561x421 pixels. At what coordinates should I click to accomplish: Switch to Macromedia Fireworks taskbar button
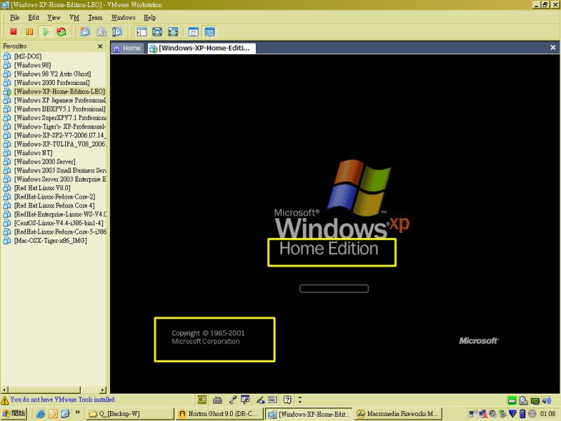click(x=398, y=413)
